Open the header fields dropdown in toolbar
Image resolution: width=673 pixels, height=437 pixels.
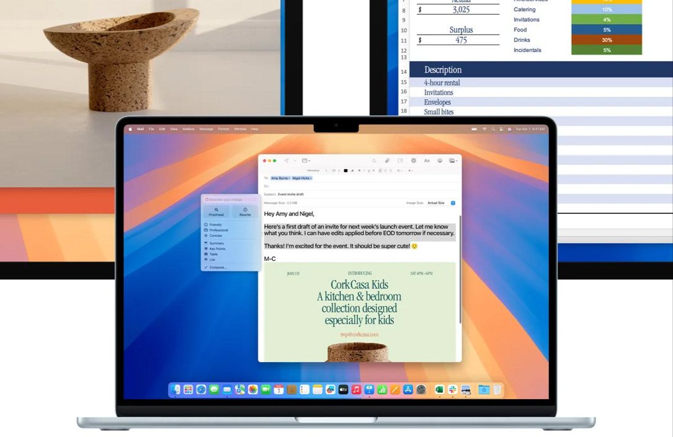click(306, 161)
